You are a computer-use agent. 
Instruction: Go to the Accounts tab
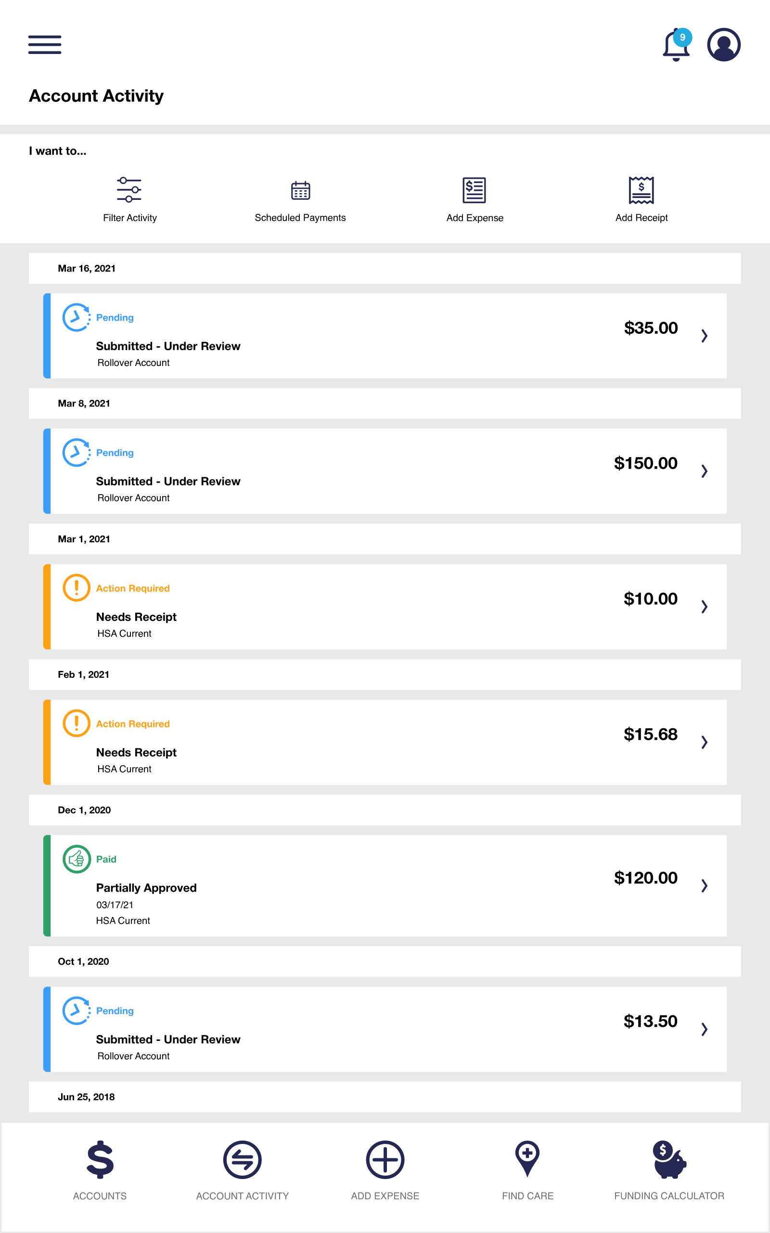click(x=100, y=1160)
